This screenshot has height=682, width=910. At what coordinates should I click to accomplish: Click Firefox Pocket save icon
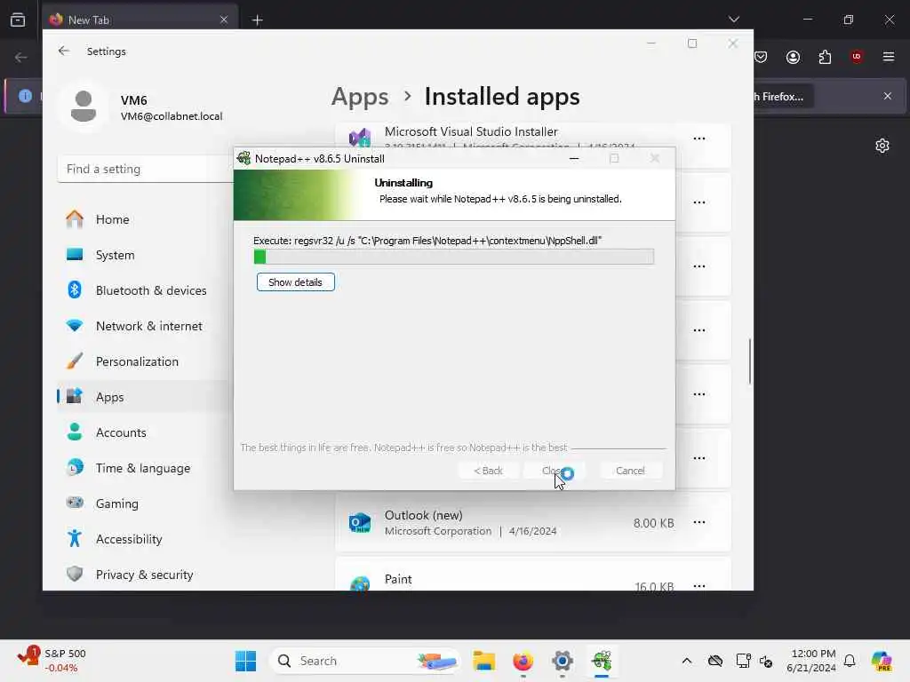coord(761,57)
